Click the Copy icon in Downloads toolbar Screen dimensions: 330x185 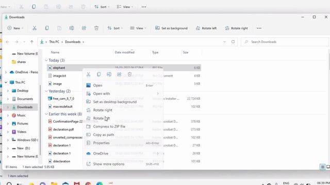pyautogui.click(x=47, y=28)
